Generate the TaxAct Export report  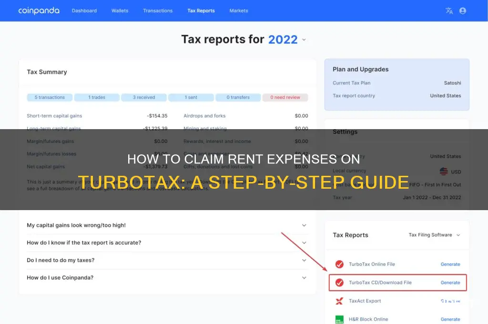(450, 301)
